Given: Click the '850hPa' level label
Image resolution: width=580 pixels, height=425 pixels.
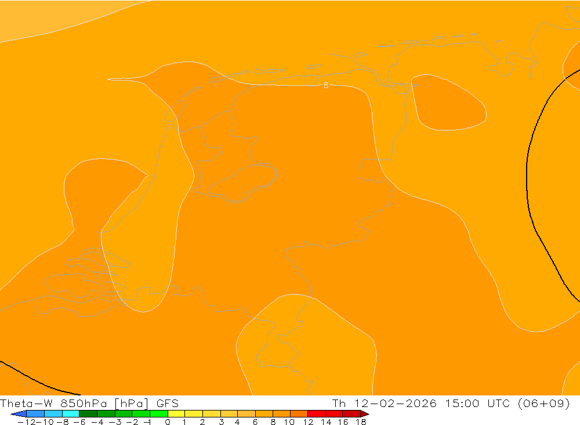Looking at the screenshot, I should pyautogui.click(x=84, y=403).
